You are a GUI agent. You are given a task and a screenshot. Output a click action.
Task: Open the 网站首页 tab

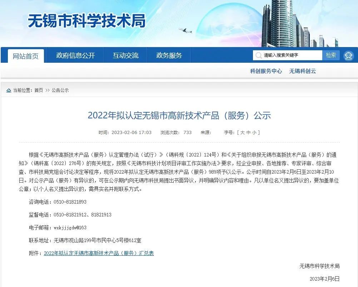click(x=26, y=56)
